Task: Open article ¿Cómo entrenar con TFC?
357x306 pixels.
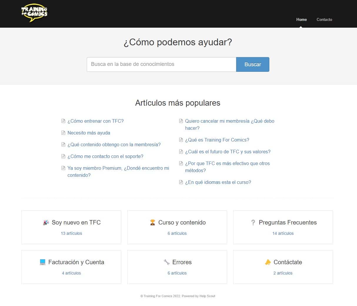Action: [96, 121]
